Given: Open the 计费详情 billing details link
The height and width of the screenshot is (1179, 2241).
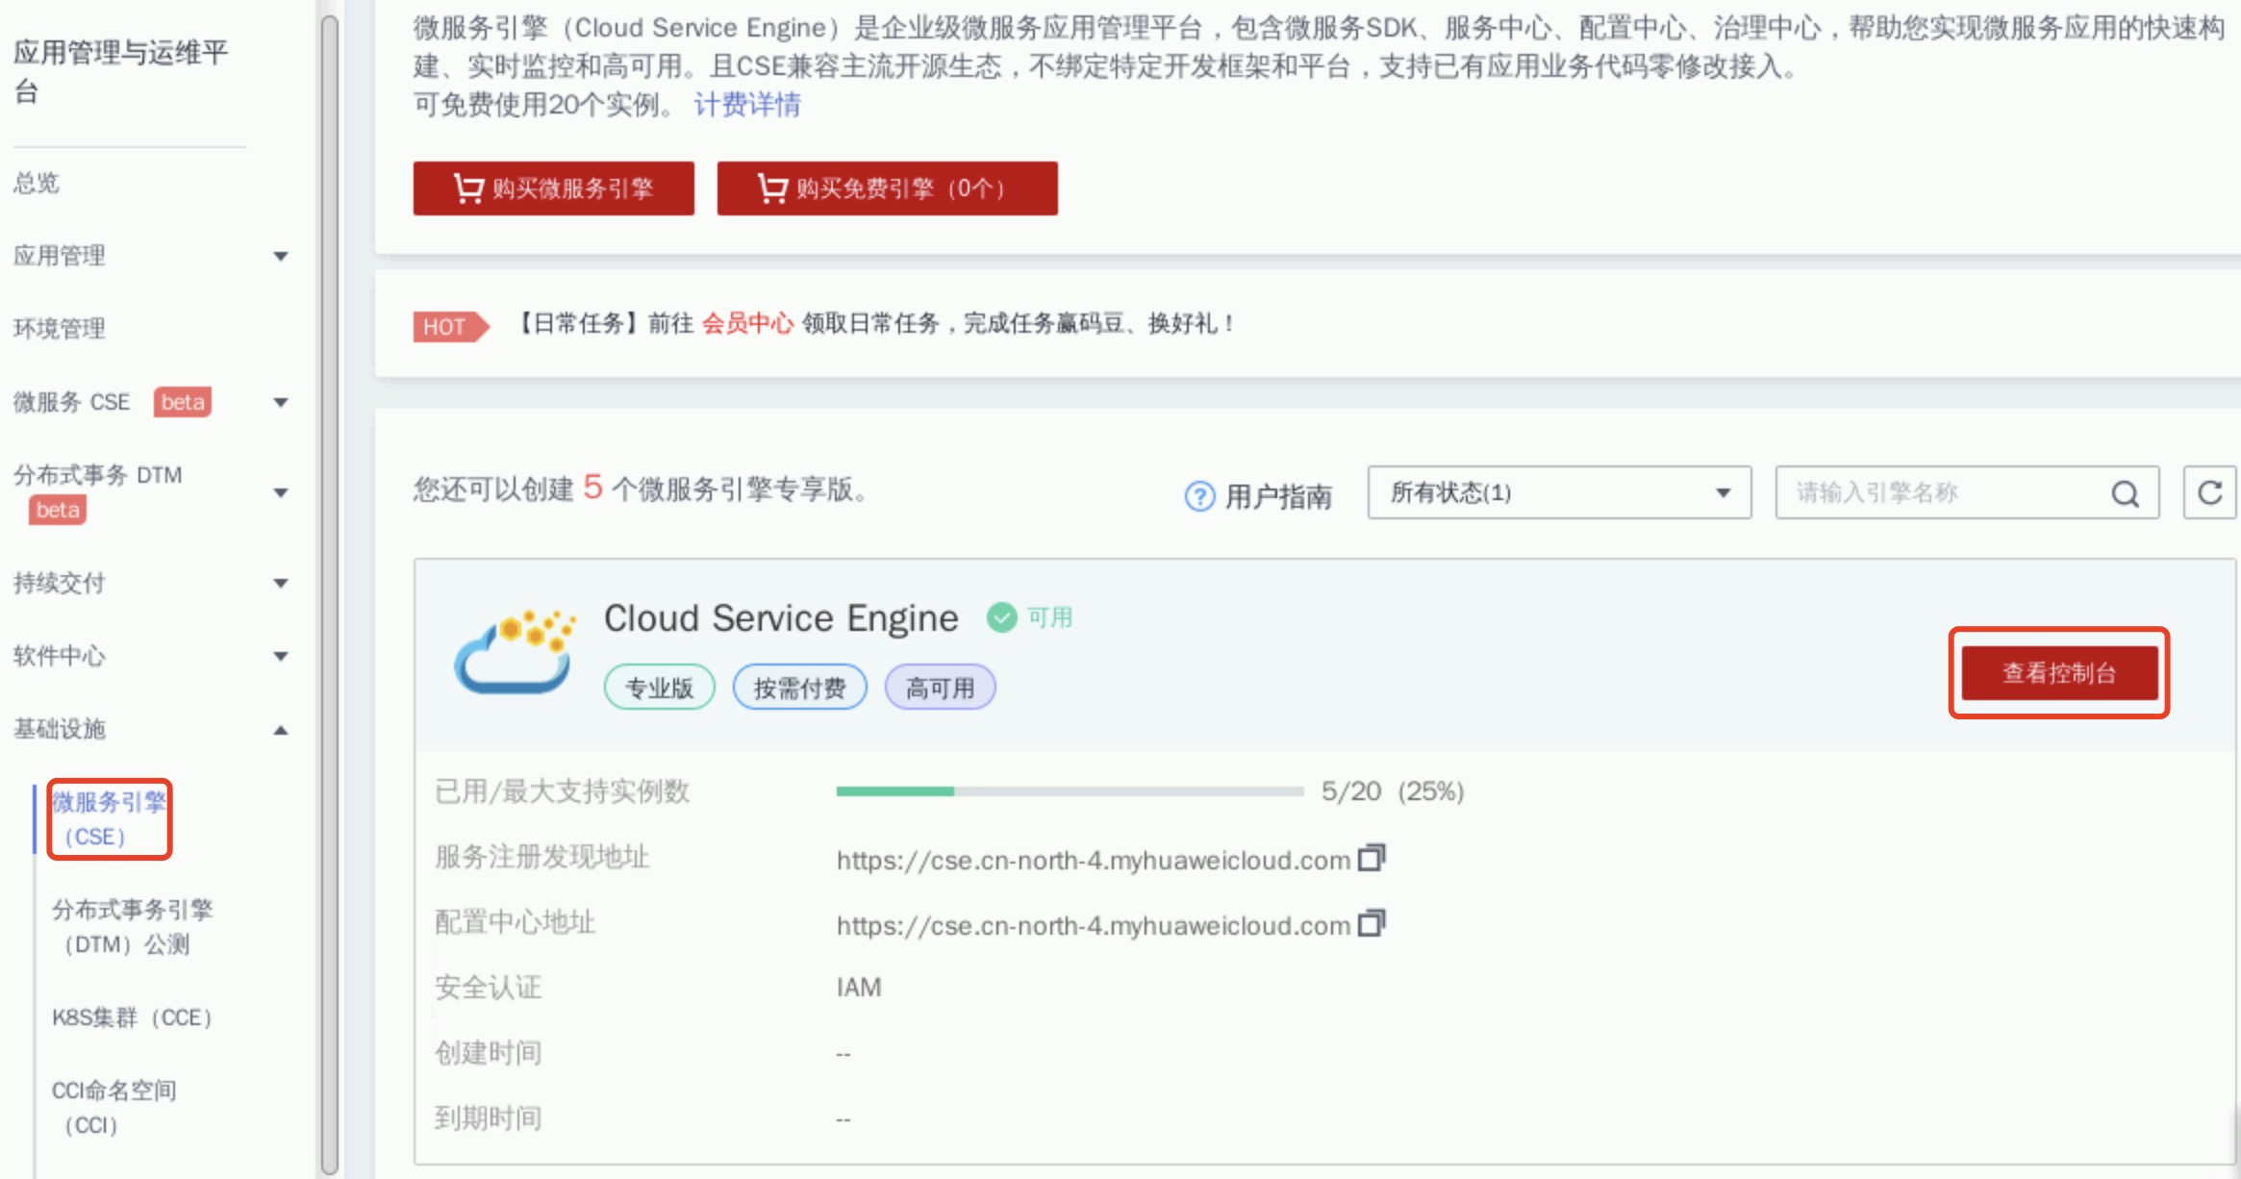Looking at the screenshot, I should [x=747, y=105].
